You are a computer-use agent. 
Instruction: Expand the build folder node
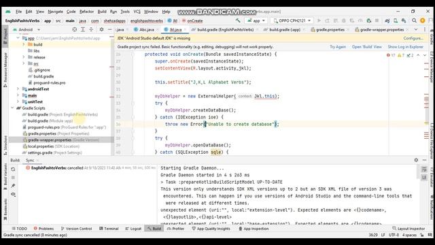(x=24, y=44)
